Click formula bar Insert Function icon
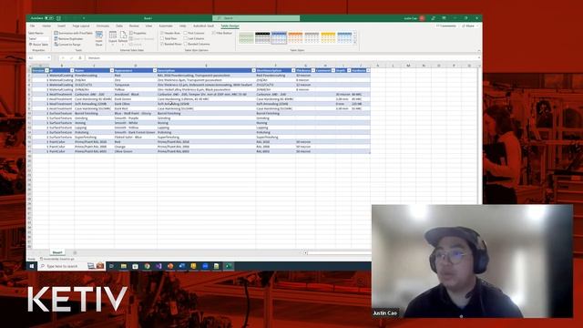The height and width of the screenshot is (328, 583). tap(80, 58)
